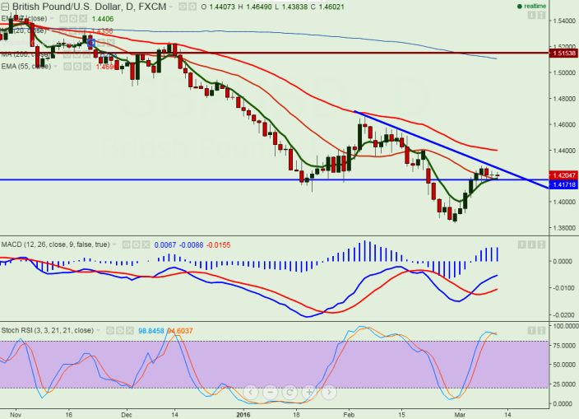
Task: Click the Stoch RSI value 98.8458
Action: (x=151, y=331)
